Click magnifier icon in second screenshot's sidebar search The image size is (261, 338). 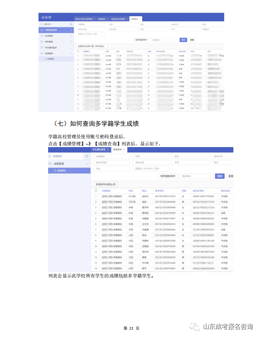pos(50,156)
